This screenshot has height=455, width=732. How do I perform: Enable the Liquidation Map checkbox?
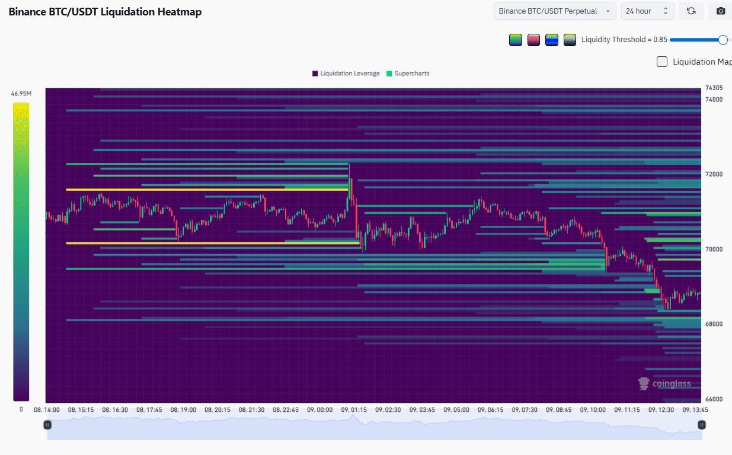pyautogui.click(x=662, y=62)
